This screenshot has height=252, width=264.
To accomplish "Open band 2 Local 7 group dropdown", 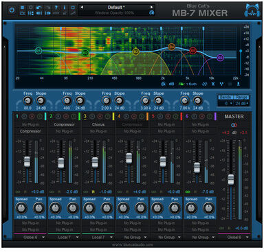I will [64, 238].
